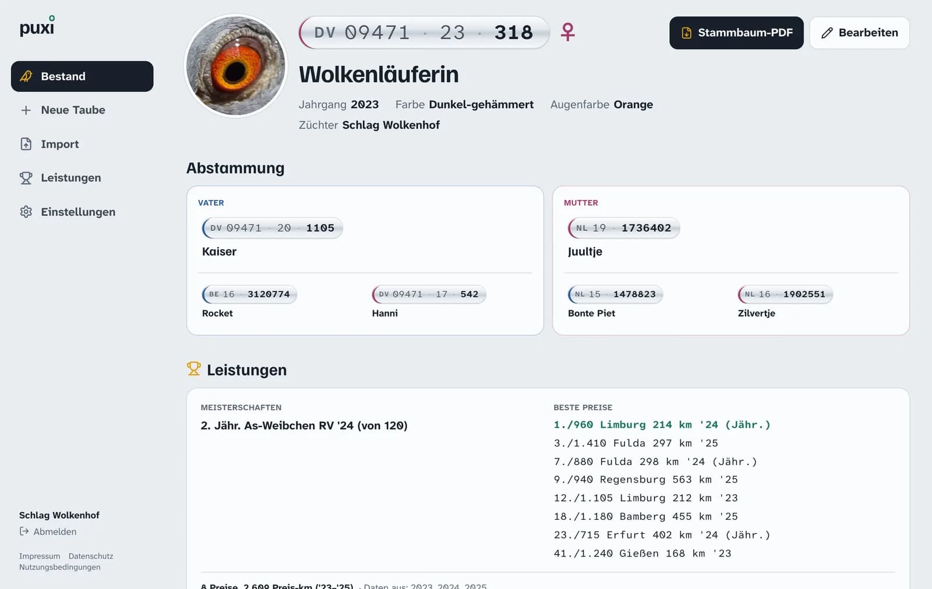
Task: Click the pigeon eye profile photo
Action: pos(236,66)
